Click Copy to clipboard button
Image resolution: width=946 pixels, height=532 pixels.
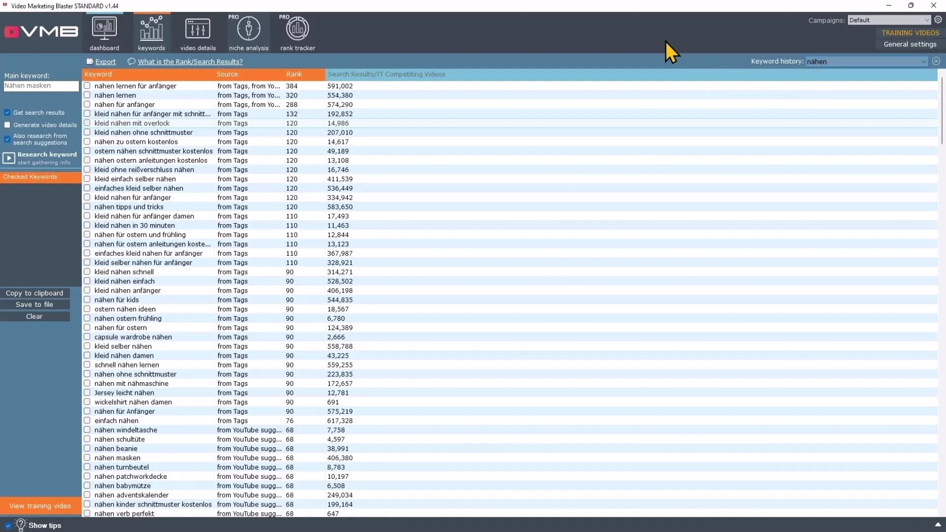coord(34,292)
